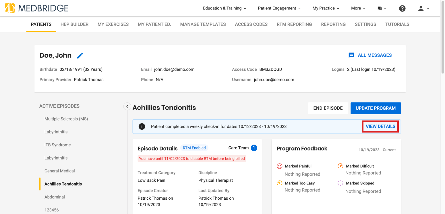Click the patient email john.doe@demo.com
The image size is (445, 214).
pyautogui.click(x=174, y=69)
